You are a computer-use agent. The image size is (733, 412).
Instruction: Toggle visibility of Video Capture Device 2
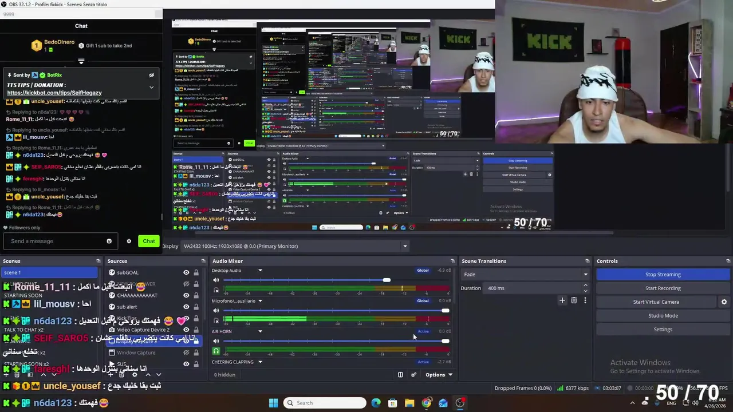click(x=186, y=330)
